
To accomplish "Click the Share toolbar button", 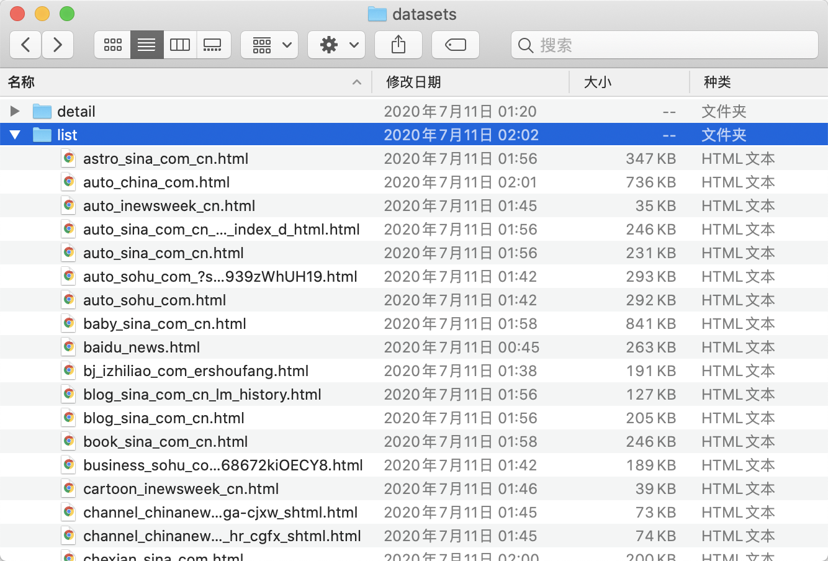I will pos(398,45).
